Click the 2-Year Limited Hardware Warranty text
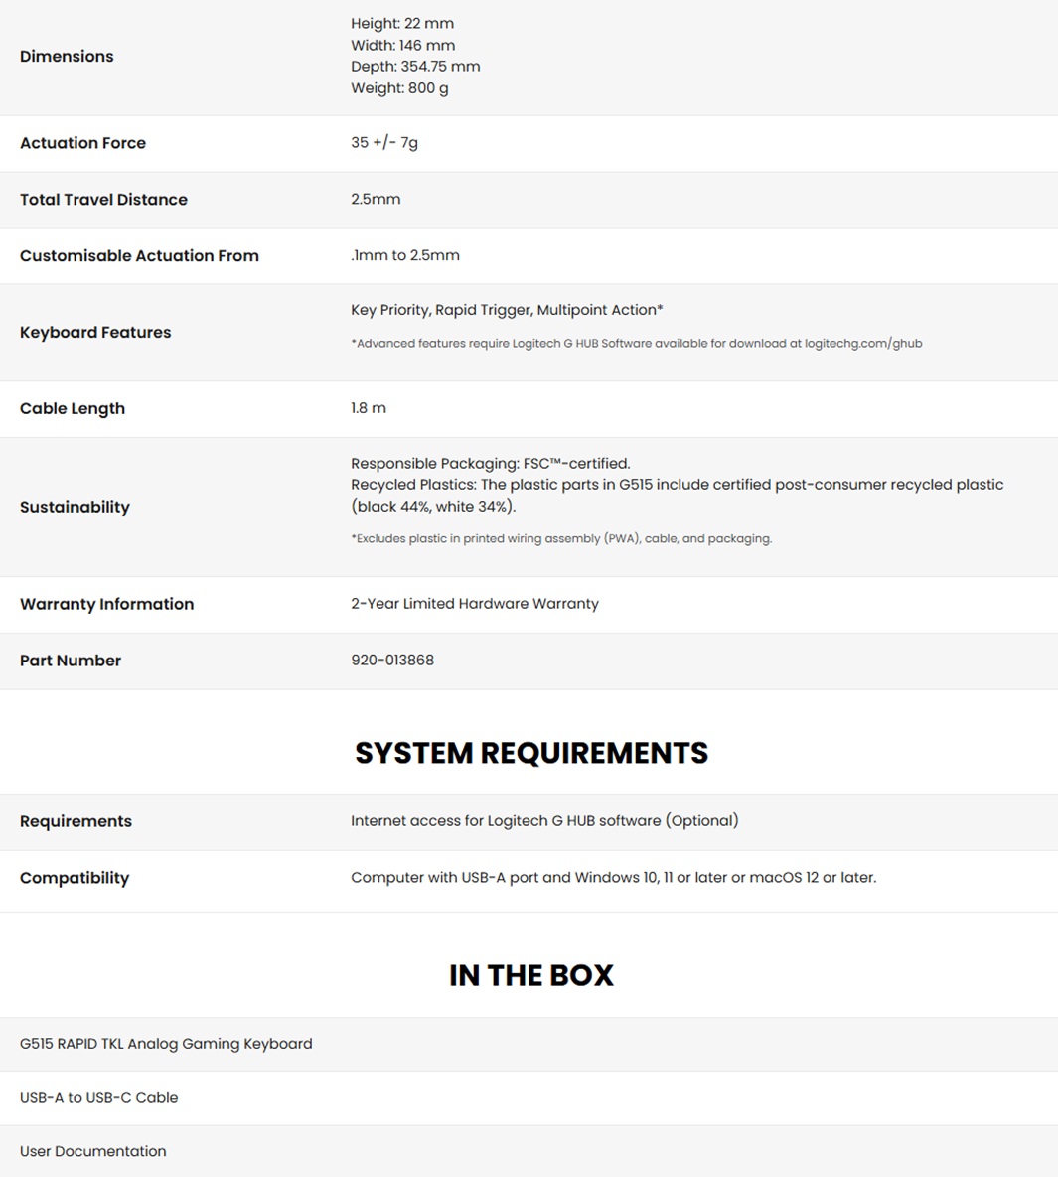Screen dimensions: 1058x1177 click(x=475, y=604)
